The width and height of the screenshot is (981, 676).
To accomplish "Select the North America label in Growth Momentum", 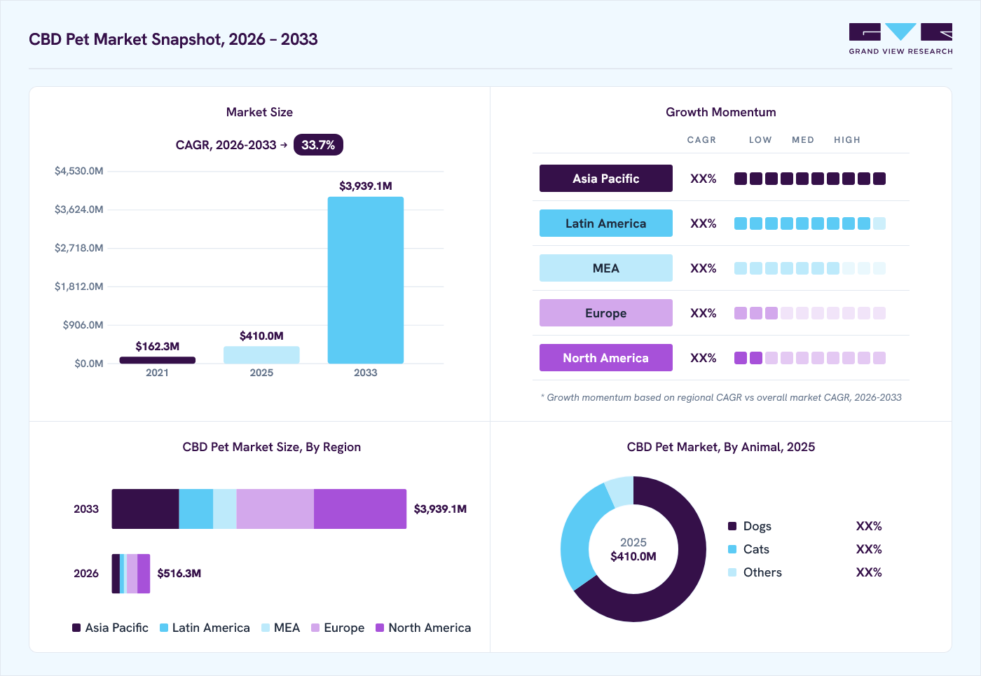I will tap(606, 358).
